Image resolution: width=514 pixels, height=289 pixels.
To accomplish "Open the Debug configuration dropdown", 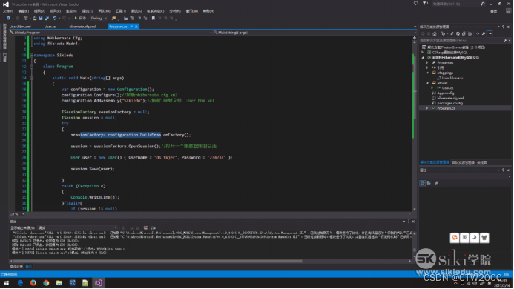I will pyautogui.click(x=99, y=19).
